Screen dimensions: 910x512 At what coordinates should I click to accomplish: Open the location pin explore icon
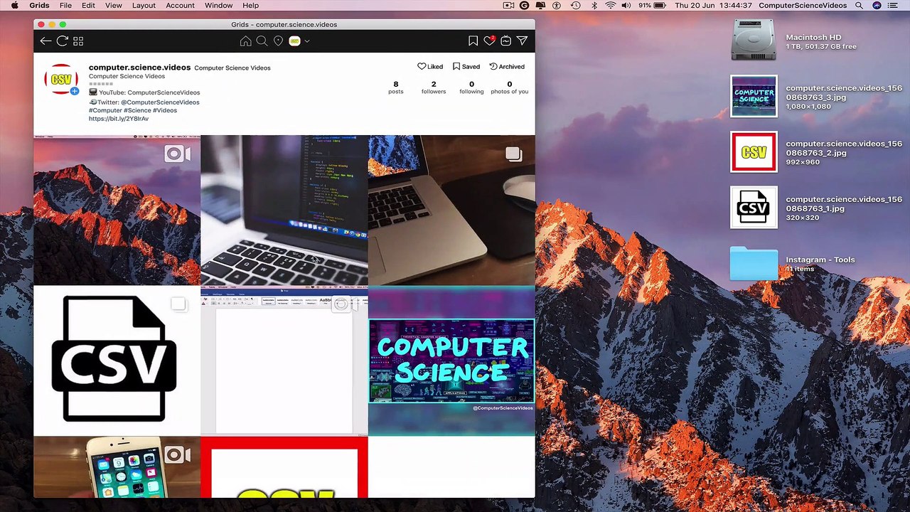(278, 41)
